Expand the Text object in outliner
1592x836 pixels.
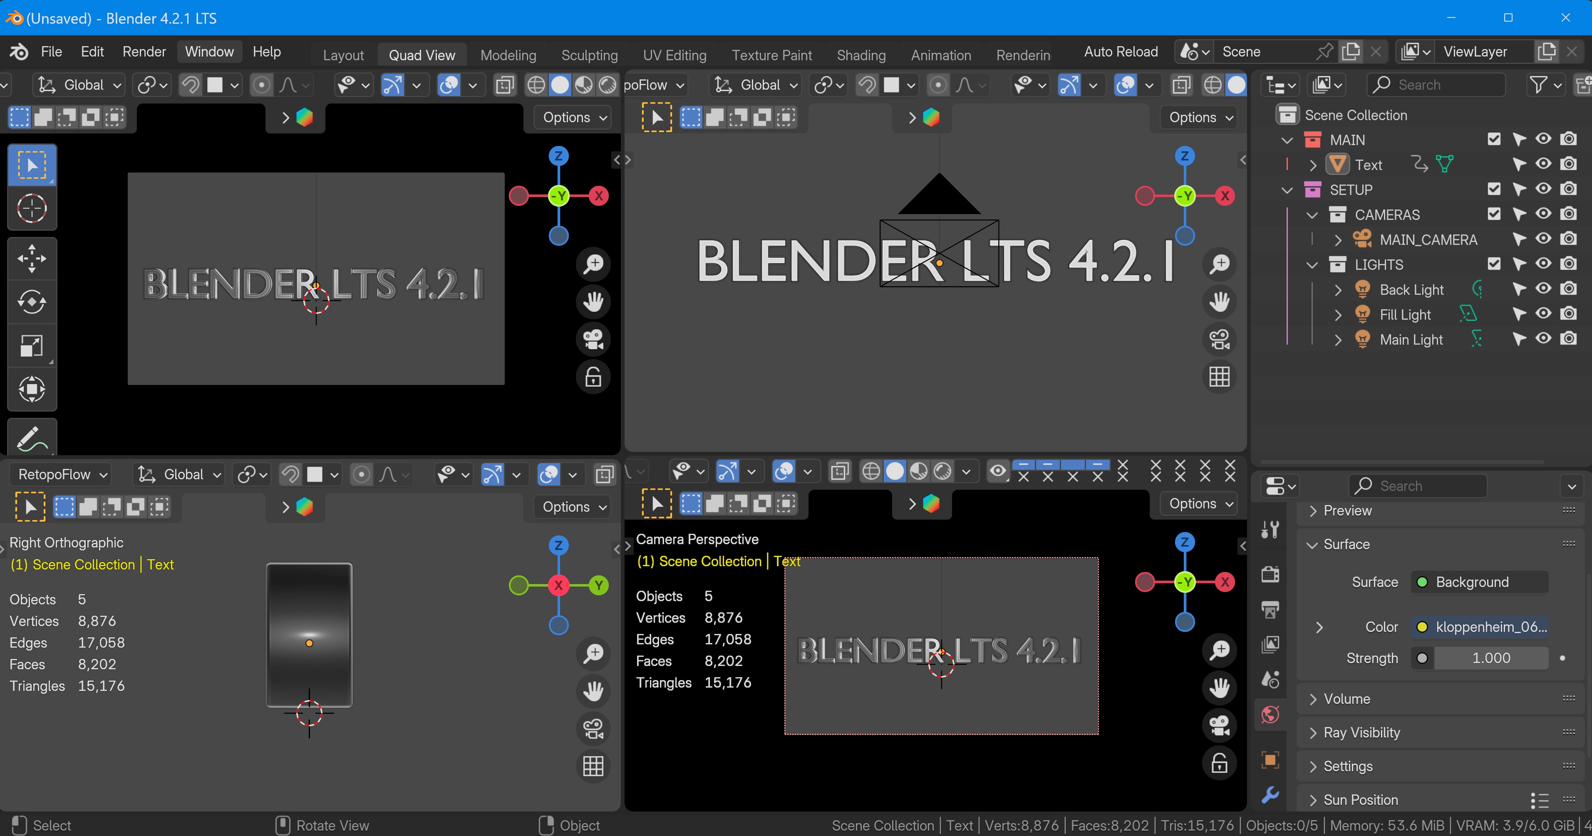click(x=1313, y=165)
